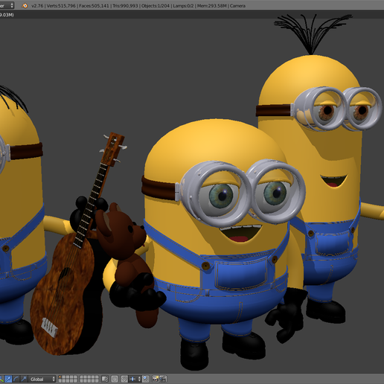384x384 pixels.
Task: Click the Faces:505,141 statistic
Action: (94, 5)
